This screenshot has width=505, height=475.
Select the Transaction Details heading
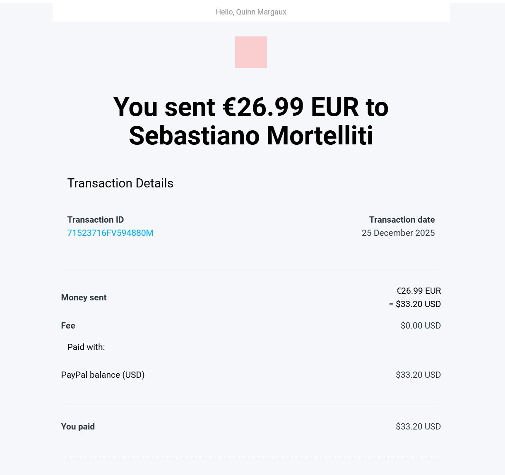tap(120, 183)
